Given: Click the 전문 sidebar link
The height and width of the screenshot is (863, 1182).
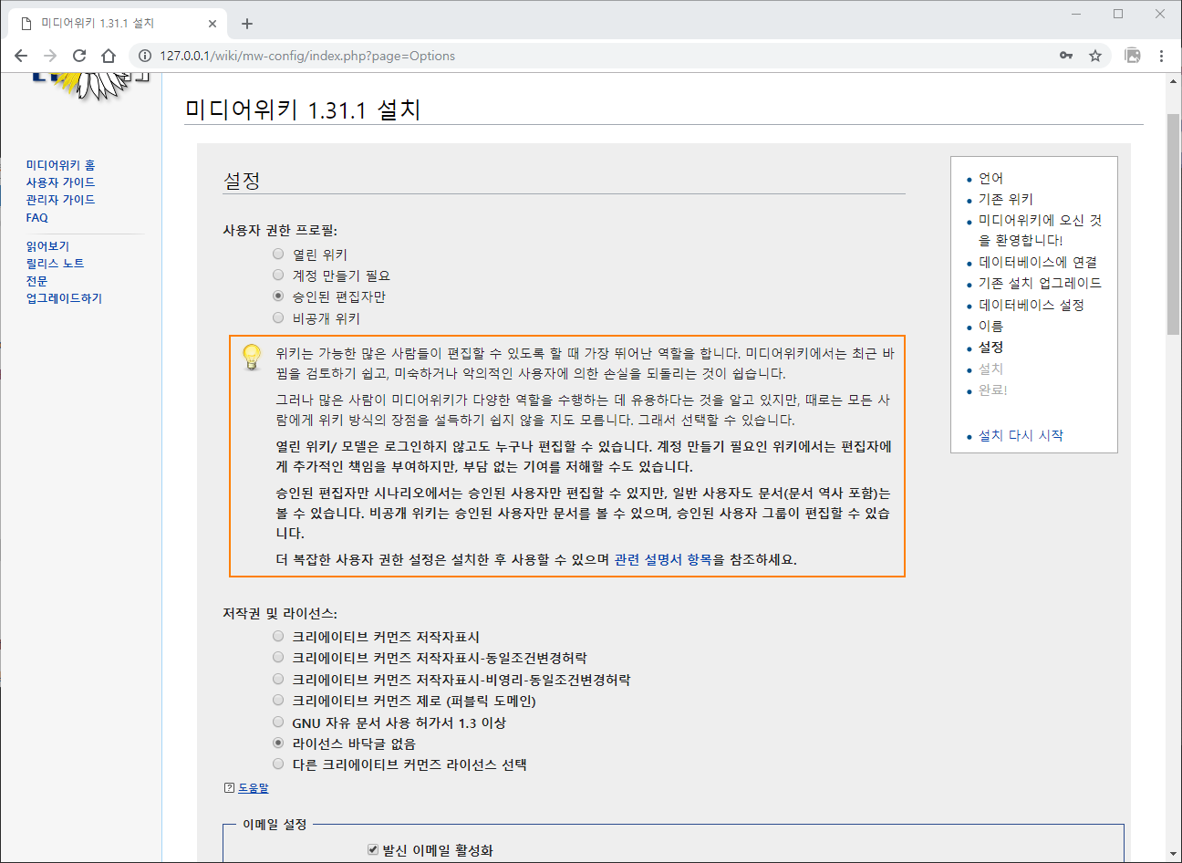Looking at the screenshot, I should (36, 281).
